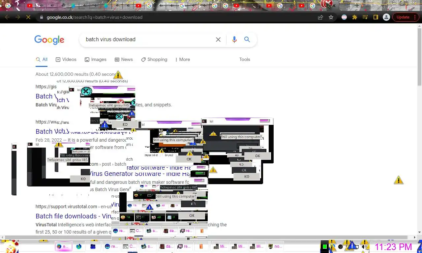The image size is (422, 253).
Task: Share this page using the share icon
Action: (x=320, y=17)
